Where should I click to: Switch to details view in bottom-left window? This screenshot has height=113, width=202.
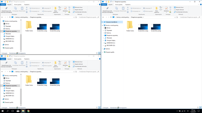click(x=97, y=108)
